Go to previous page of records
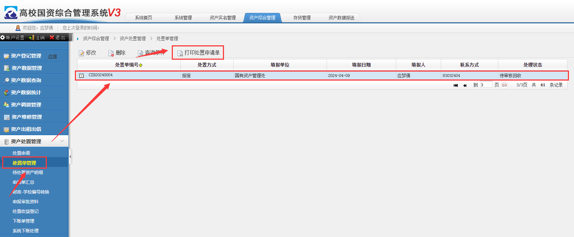The image size is (574, 237). (x=465, y=85)
